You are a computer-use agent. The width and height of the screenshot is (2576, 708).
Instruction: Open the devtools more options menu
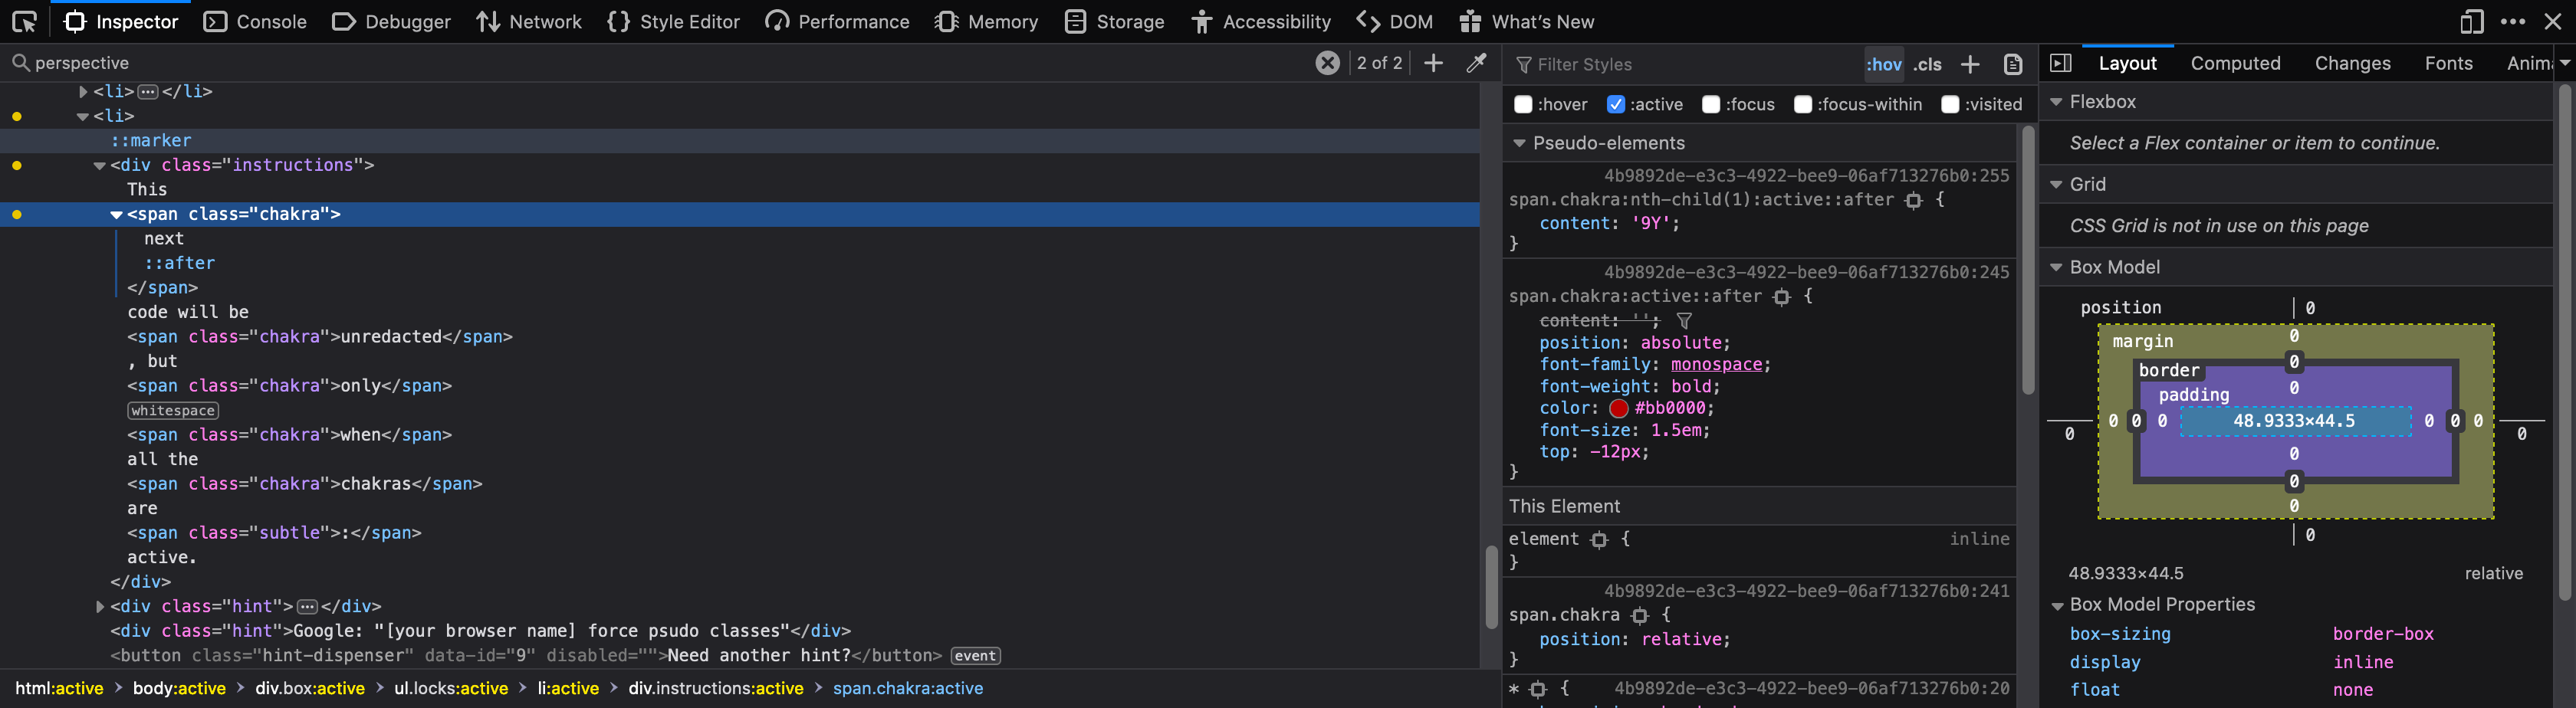point(2513,21)
